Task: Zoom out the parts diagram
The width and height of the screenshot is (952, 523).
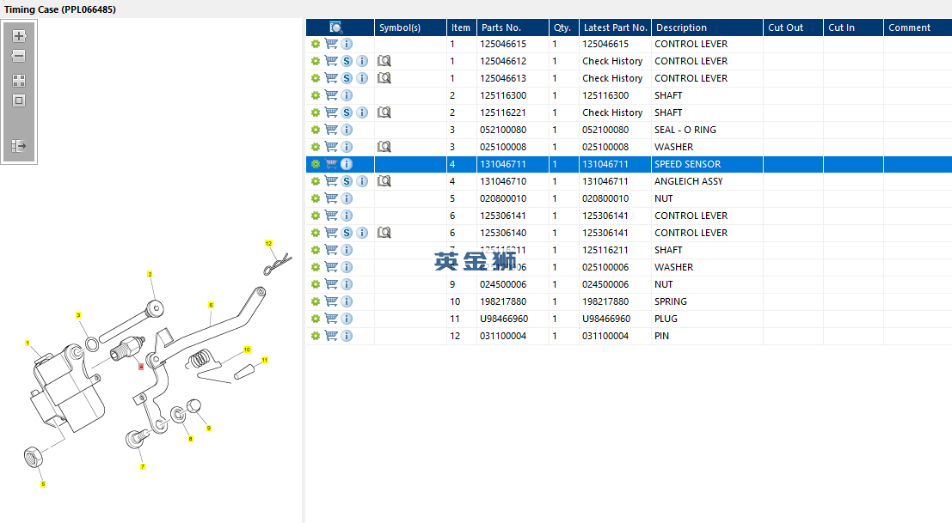Action: tap(19, 57)
